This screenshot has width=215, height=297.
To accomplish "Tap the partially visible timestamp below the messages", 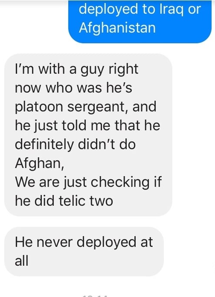I will pos(95,296).
